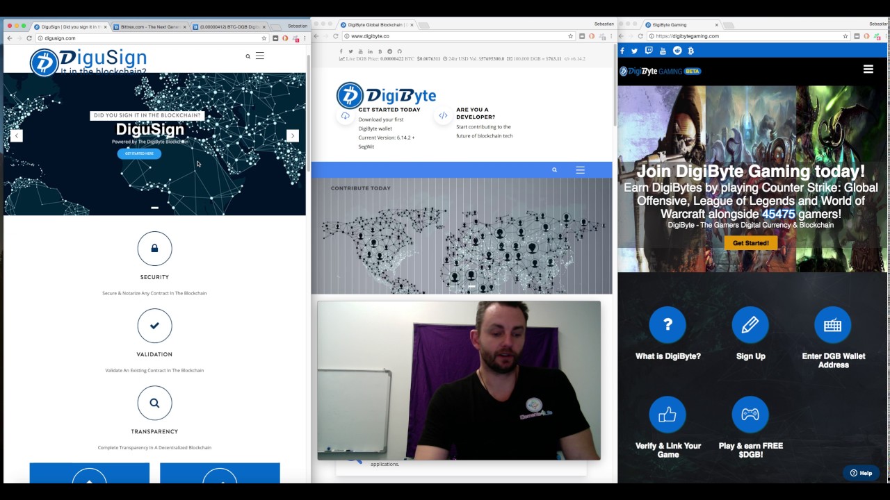This screenshot has width=890, height=500.
Task: Go back in the DiguSign browser window
Action: click(x=9, y=38)
